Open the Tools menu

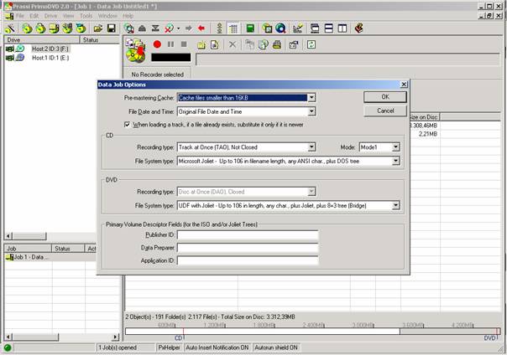(86, 16)
